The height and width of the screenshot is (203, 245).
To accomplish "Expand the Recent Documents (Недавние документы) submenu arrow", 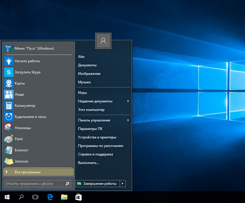I will (x=128, y=101).
